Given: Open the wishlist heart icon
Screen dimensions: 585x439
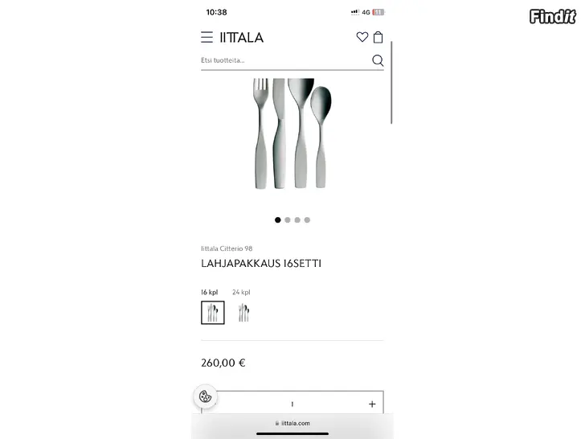Looking at the screenshot, I should tap(362, 37).
